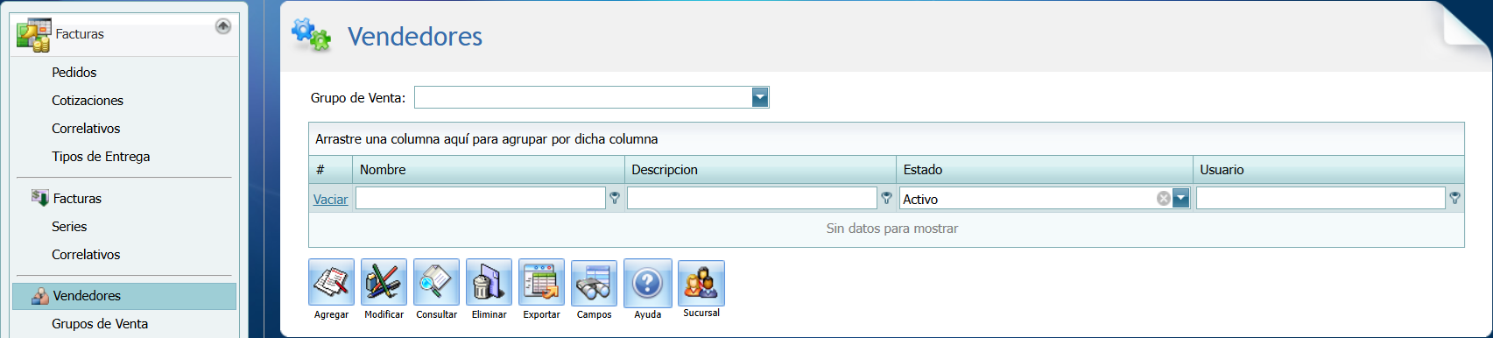
Task: Open the Grupo de Venta dropdown arrow
Action: (760, 97)
